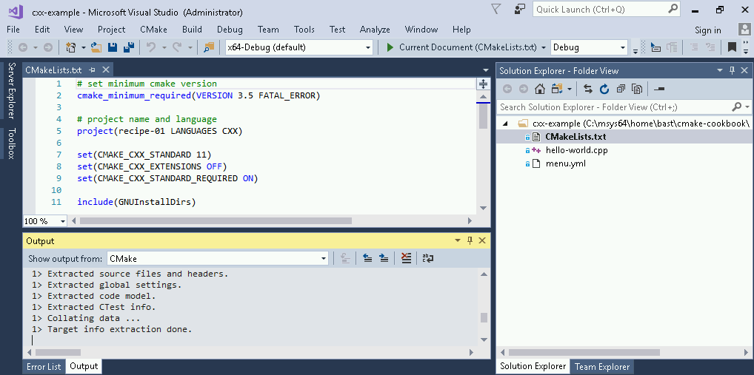Click the Home icon in Solution Explorer
754x375 pixels.
pos(540,89)
